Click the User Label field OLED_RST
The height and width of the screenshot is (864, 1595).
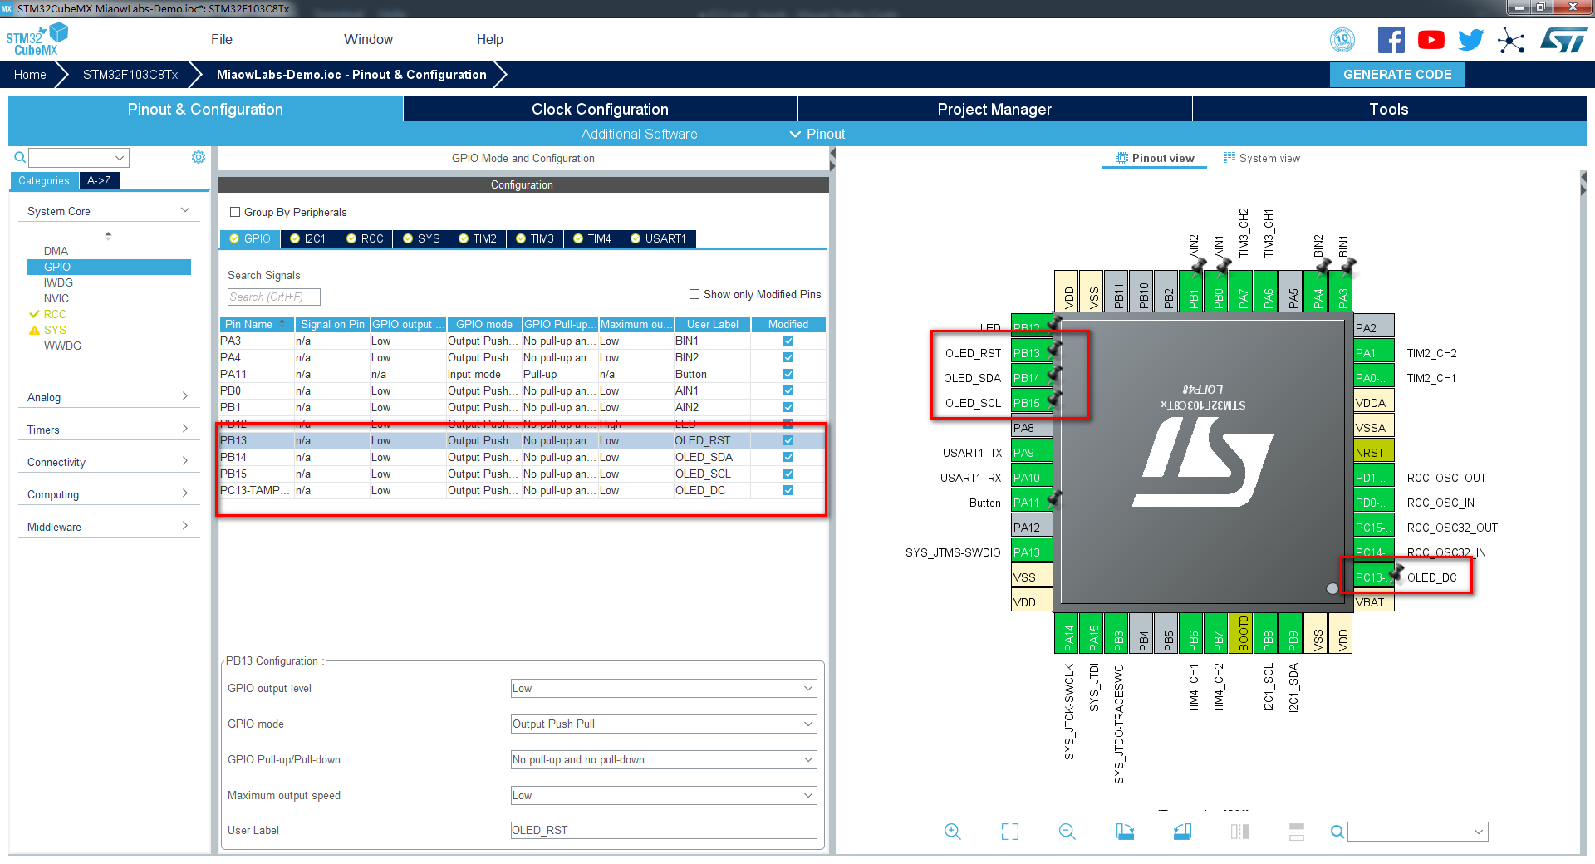tap(664, 830)
